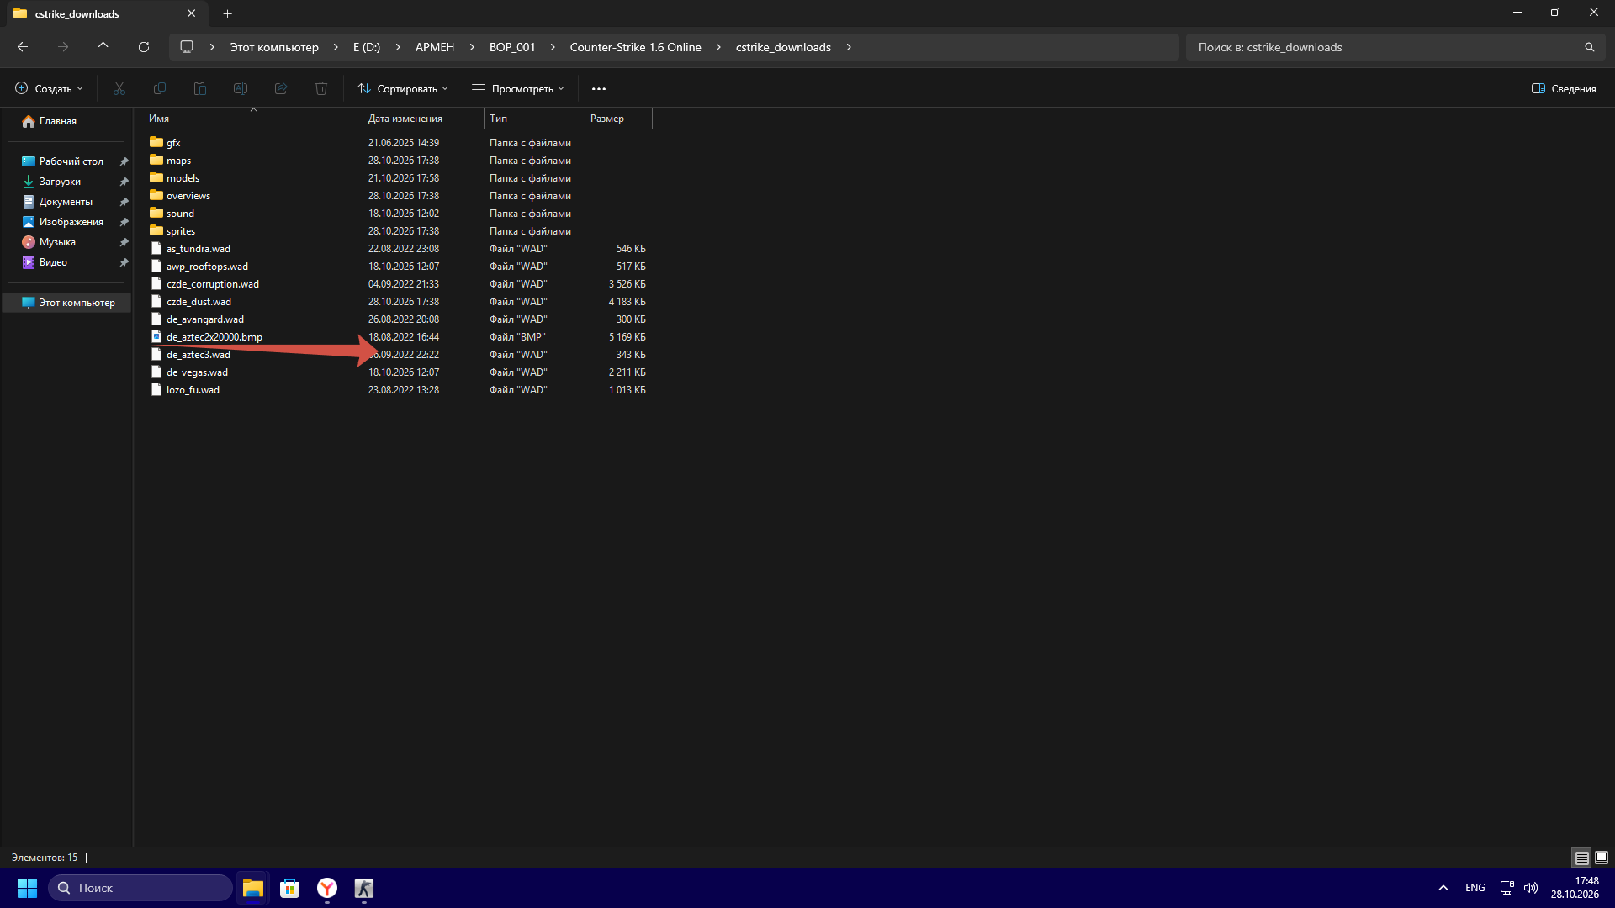Click the Delete trash icon in toolbar
1615x908 pixels.
[x=321, y=88]
